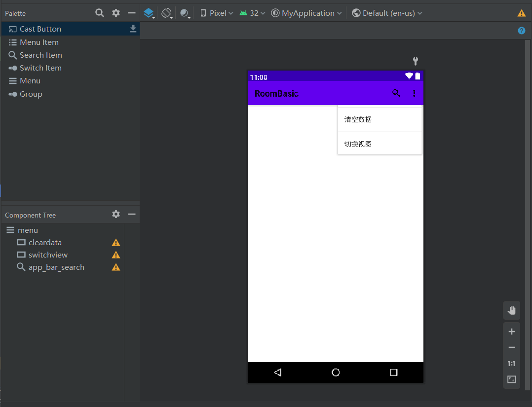Open the night mode selector dropdown
Image resolution: width=532 pixels, height=407 pixels.
(185, 13)
